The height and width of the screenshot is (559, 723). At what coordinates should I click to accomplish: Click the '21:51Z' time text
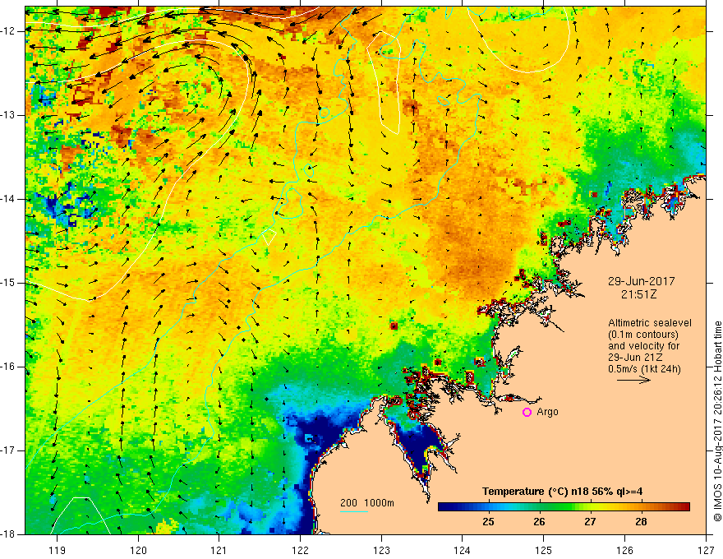click(638, 294)
